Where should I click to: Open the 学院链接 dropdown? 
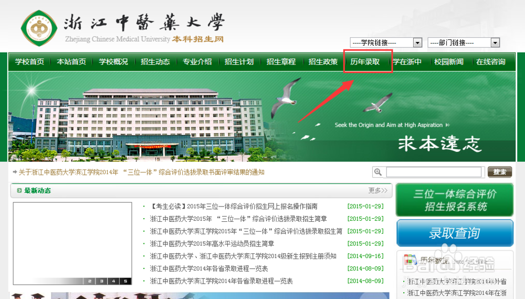pos(386,43)
